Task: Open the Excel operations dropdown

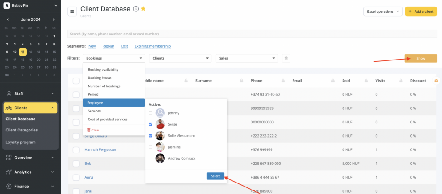Action: tap(383, 11)
